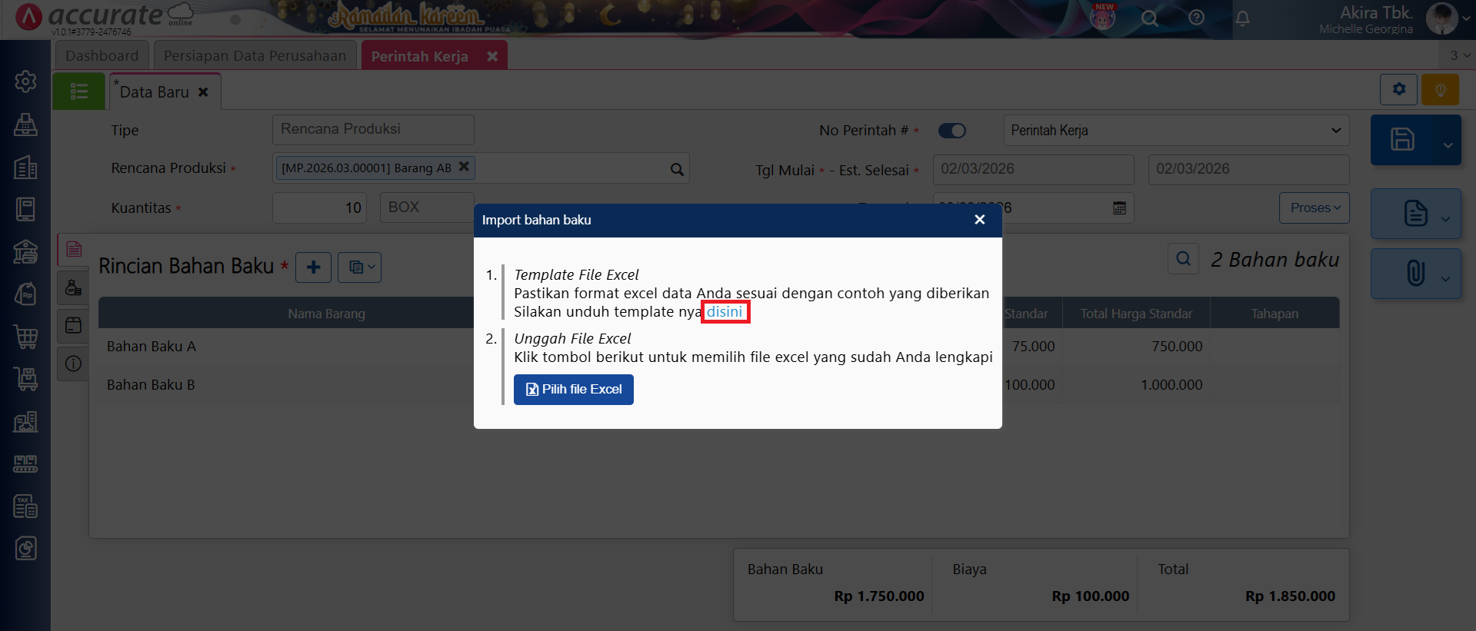Click the Pilih file Excel button
Image resolution: width=1476 pixels, height=631 pixels.
pyautogui.click(x=573, y=390)
